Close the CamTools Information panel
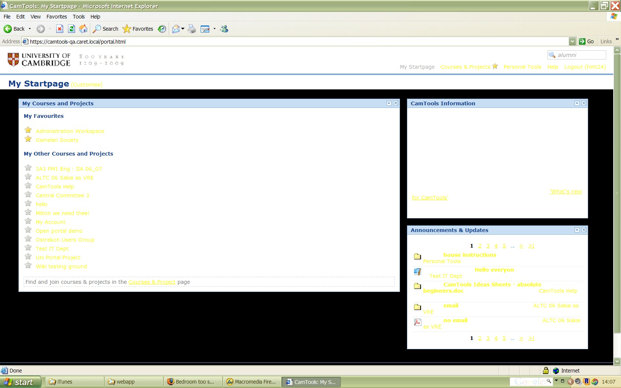 584,103
